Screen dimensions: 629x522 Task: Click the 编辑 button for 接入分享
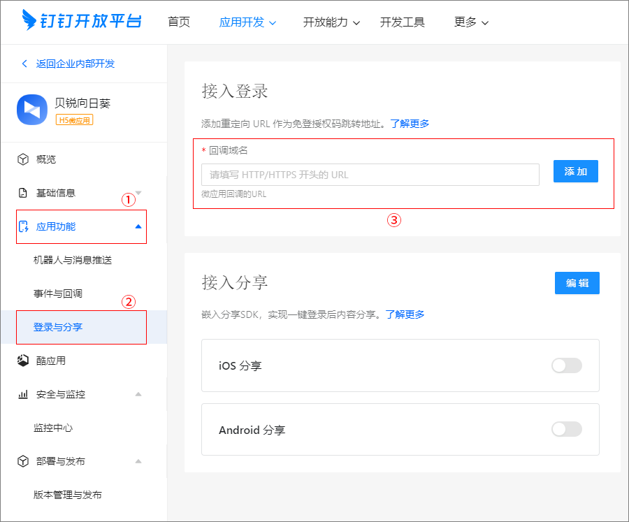tap(577, 283)
